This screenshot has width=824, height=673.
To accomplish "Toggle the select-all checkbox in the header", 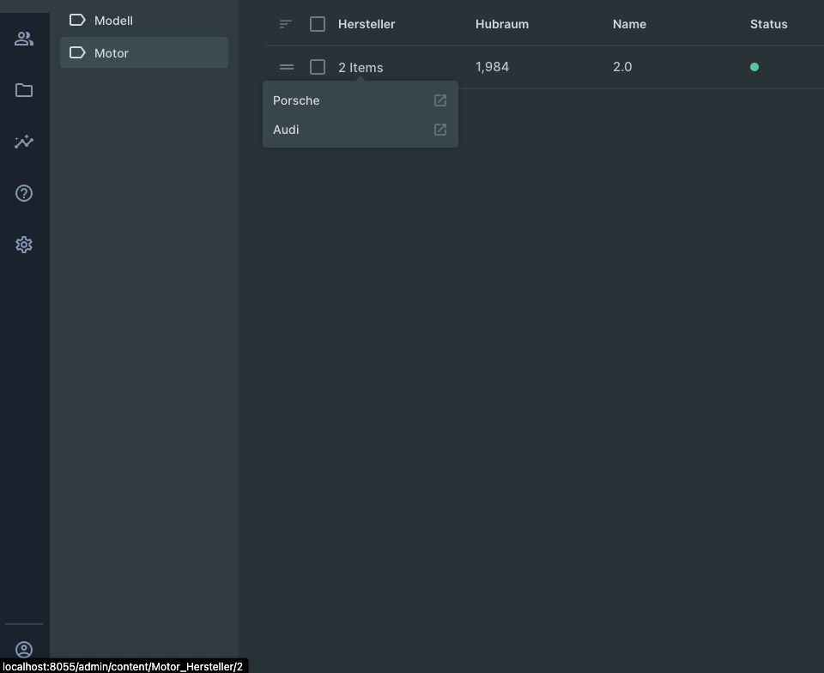I will 318,24.
